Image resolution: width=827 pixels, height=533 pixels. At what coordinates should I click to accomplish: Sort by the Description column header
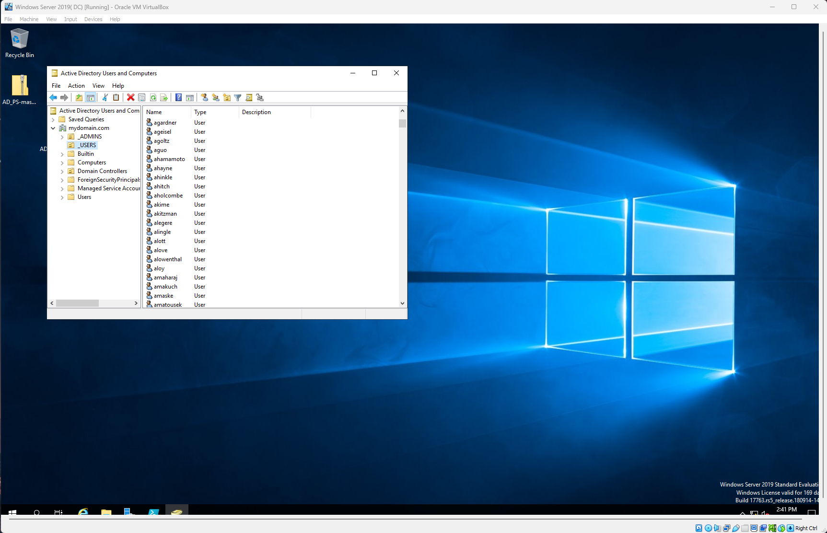(275, 112)
